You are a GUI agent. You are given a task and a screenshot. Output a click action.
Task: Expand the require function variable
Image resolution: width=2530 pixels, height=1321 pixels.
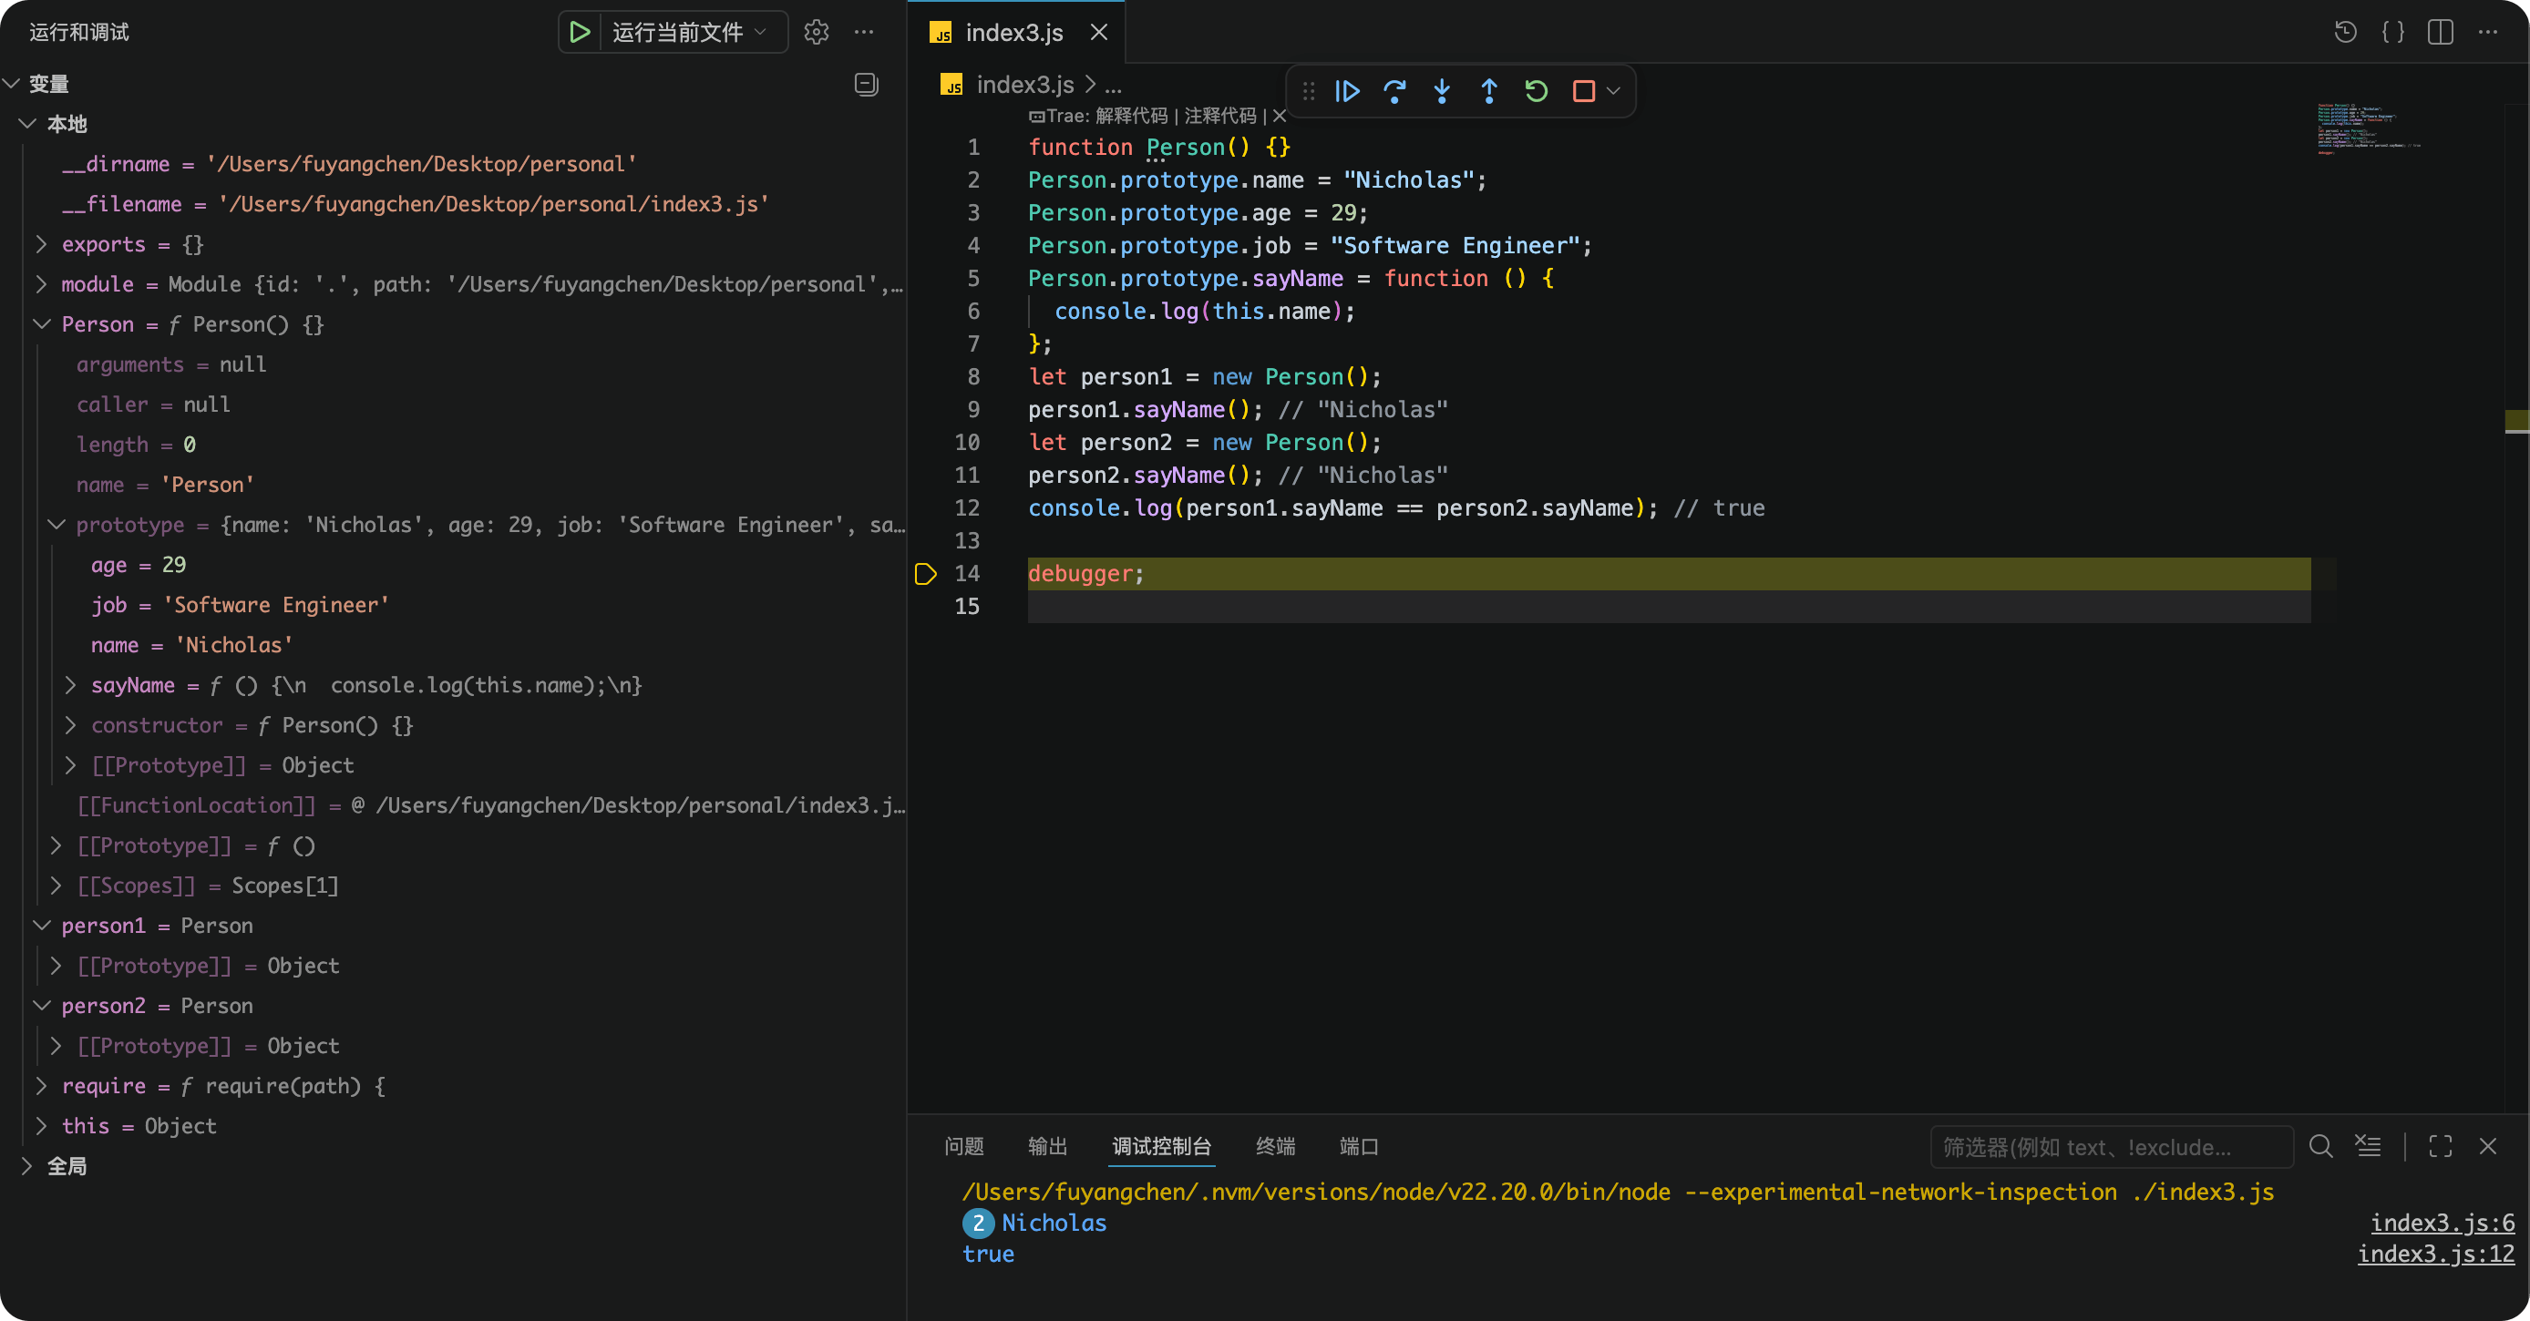pyautogui.click(x=41, y=1085)
